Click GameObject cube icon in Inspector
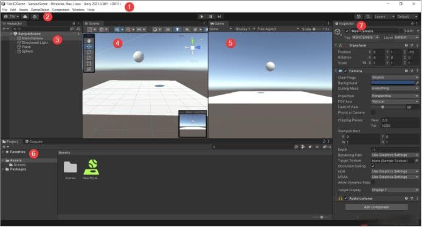Image resolution: width=422 pixels, height=227 pixels. point(337,32)
